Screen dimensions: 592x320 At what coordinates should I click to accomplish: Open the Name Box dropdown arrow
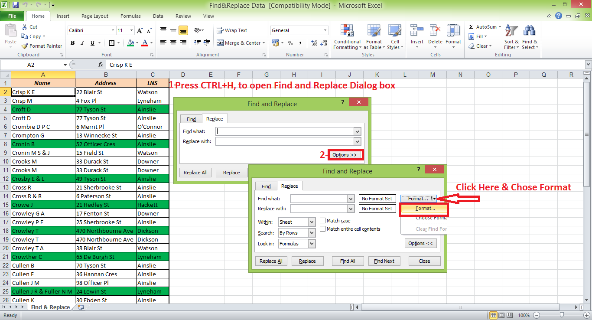[x=65, y=65]
